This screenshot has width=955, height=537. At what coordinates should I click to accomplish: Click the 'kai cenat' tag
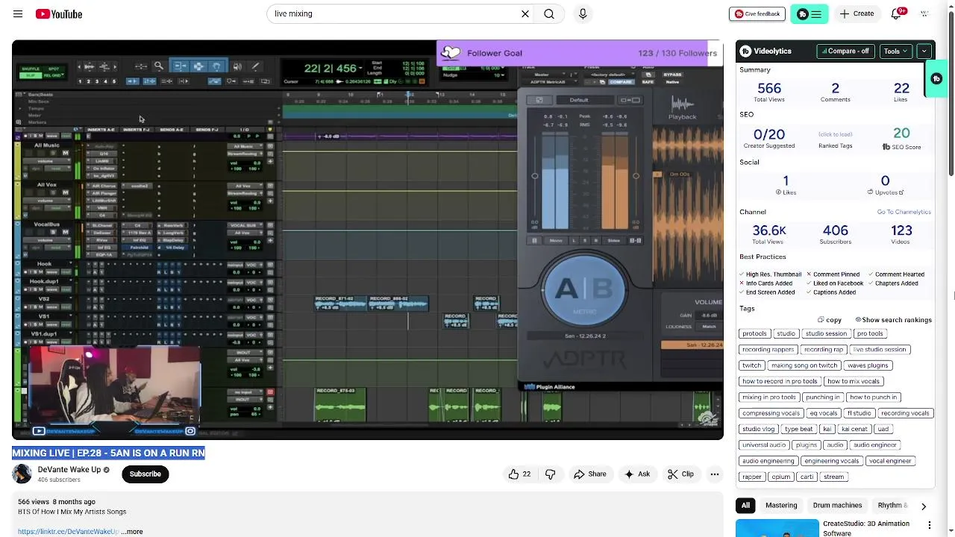pos(854,429)
